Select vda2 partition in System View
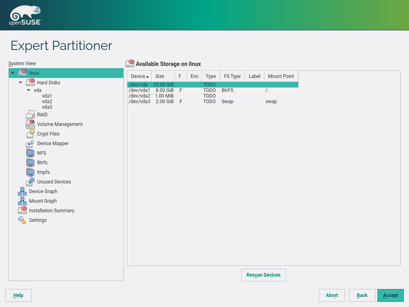The width and height of the screenshot is (409, 307). click(47, 102)
